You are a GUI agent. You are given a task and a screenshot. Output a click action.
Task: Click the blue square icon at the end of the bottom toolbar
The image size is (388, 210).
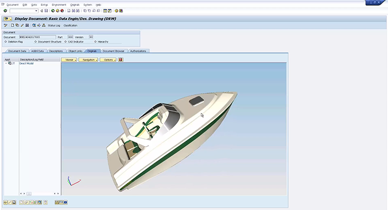click(x=65, y=202)
